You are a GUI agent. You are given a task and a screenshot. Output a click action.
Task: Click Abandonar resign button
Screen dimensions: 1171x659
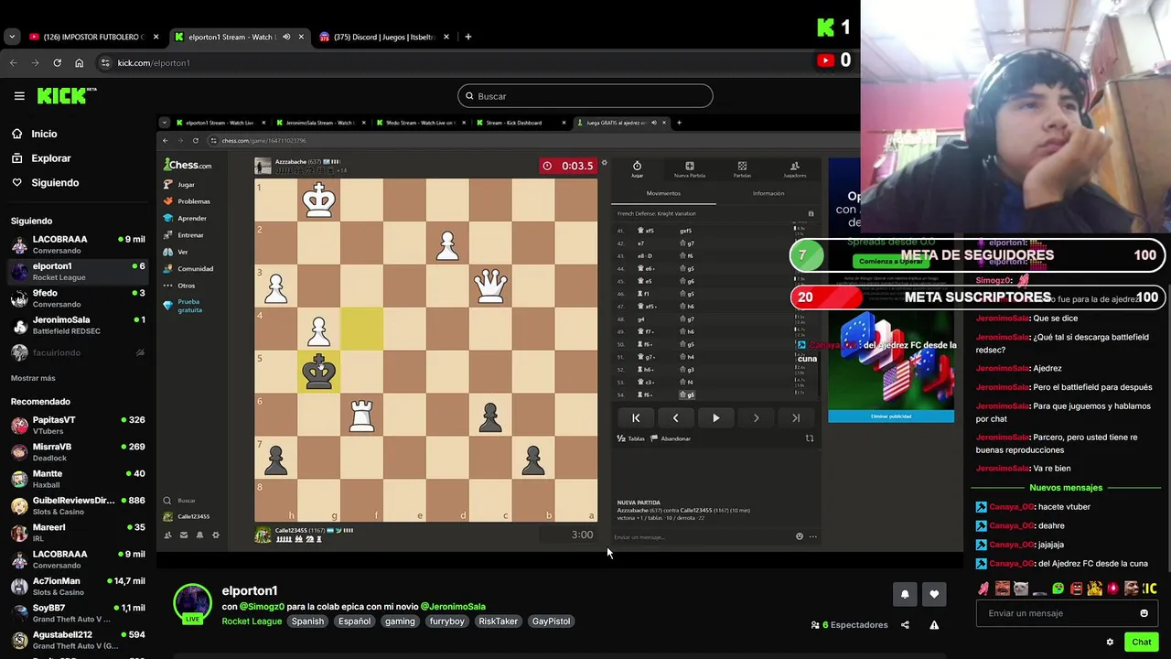pyautogui.click(x=671, y=438)
